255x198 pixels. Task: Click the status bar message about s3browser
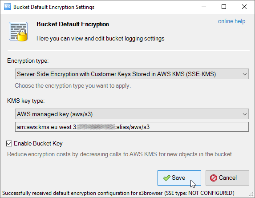(x=118, y=193)
